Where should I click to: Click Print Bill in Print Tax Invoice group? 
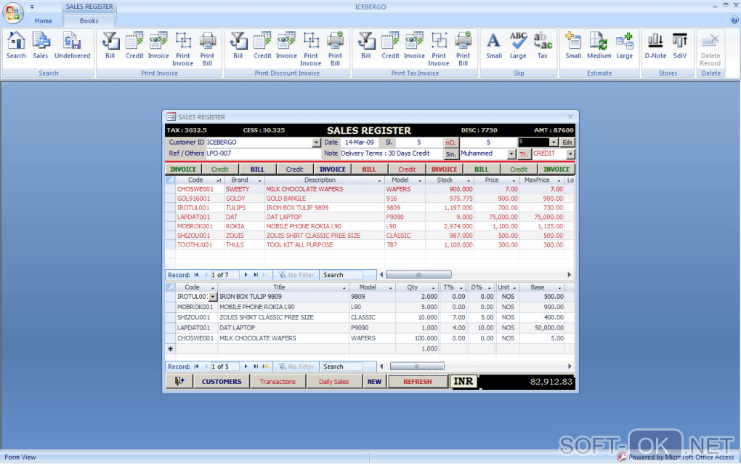click(x=463, y=49)
